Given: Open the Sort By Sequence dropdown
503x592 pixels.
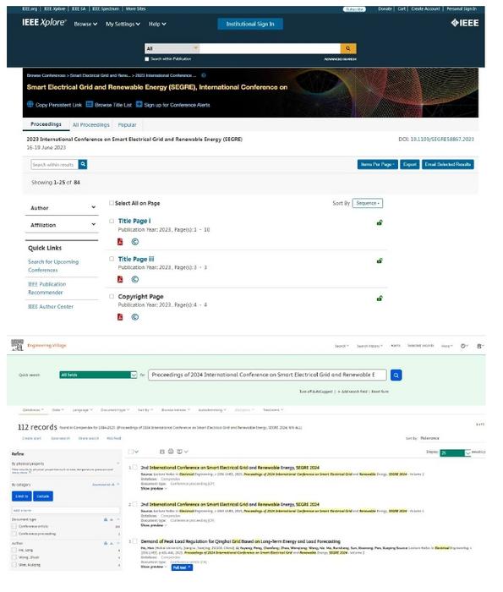Looking at the screenshot, I should pos(368,203).
